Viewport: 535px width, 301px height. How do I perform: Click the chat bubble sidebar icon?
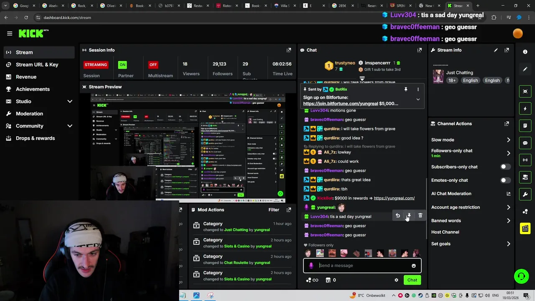coord(525,143)
